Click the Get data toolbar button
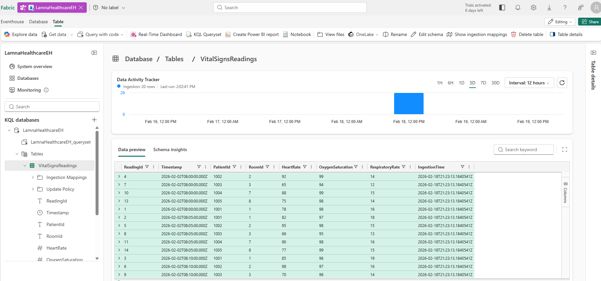 54,34
